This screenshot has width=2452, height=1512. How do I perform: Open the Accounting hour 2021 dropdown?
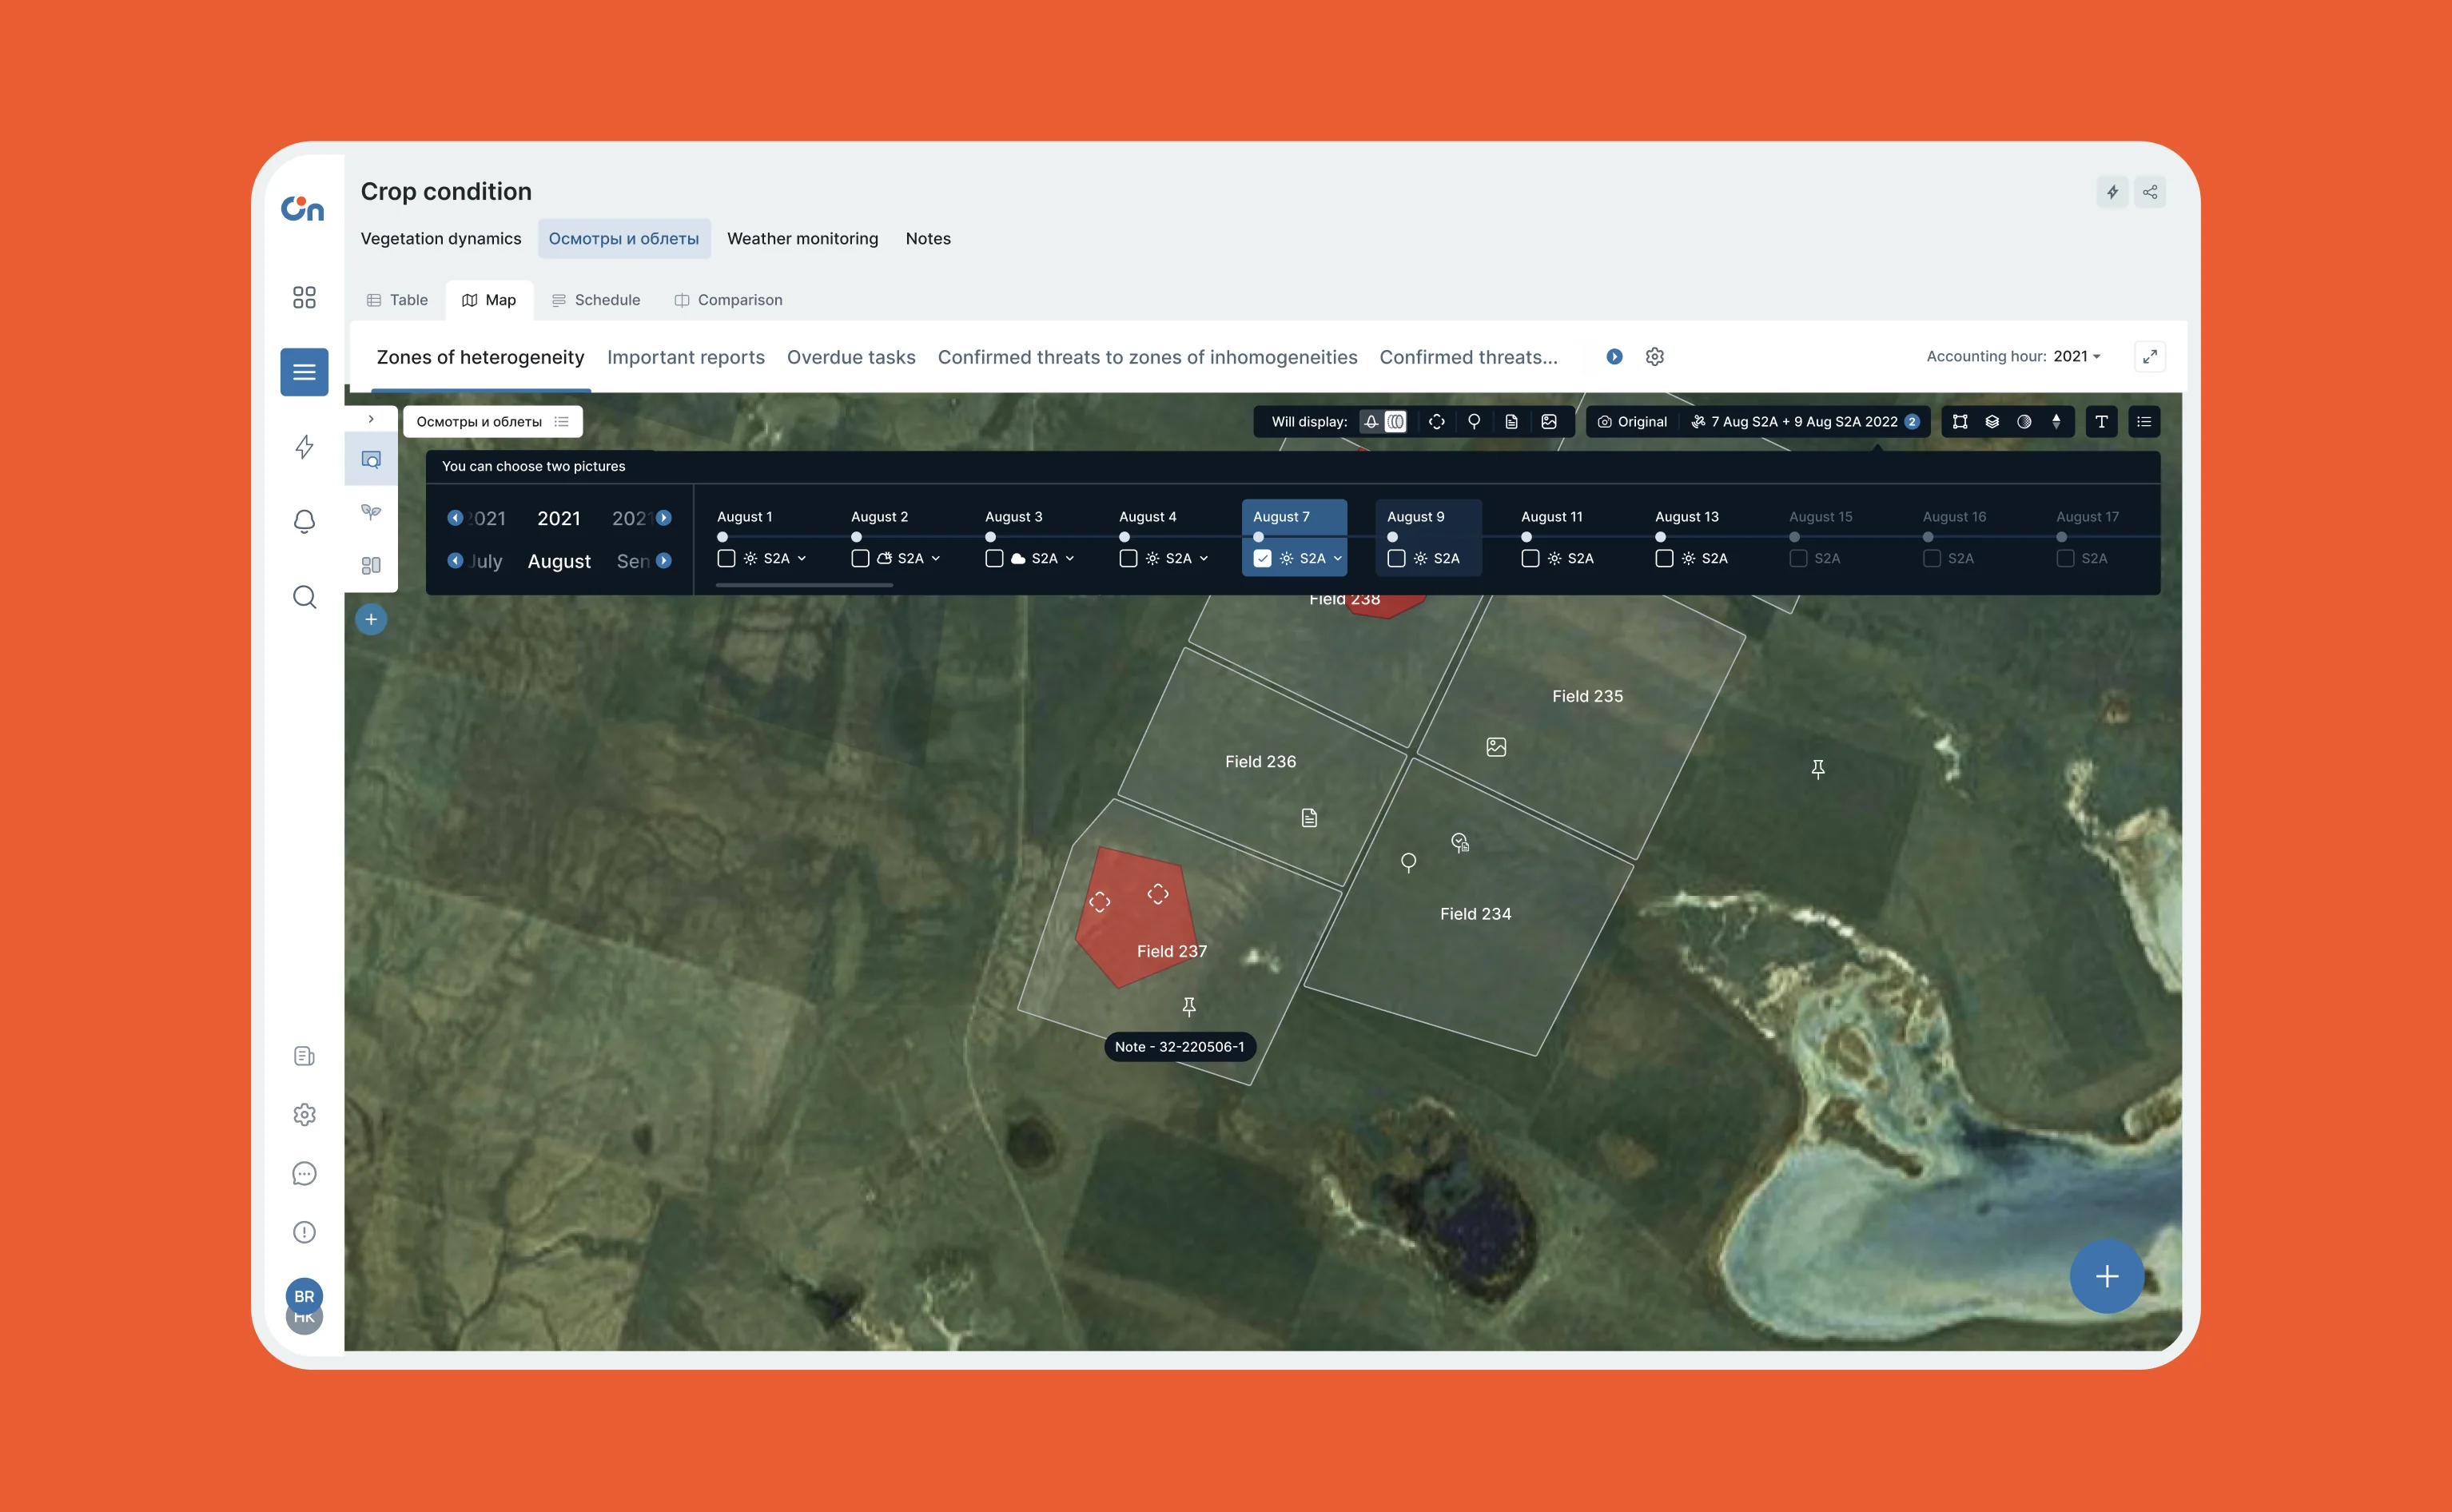tap(2076, 357)
